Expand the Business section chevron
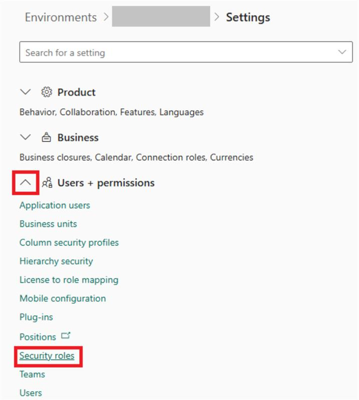This screenshot has width=359, height=400. pos(25,137)
